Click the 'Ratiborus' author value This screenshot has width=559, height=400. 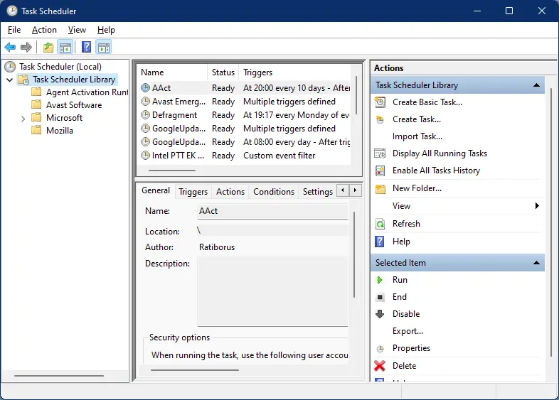point(217,247)
